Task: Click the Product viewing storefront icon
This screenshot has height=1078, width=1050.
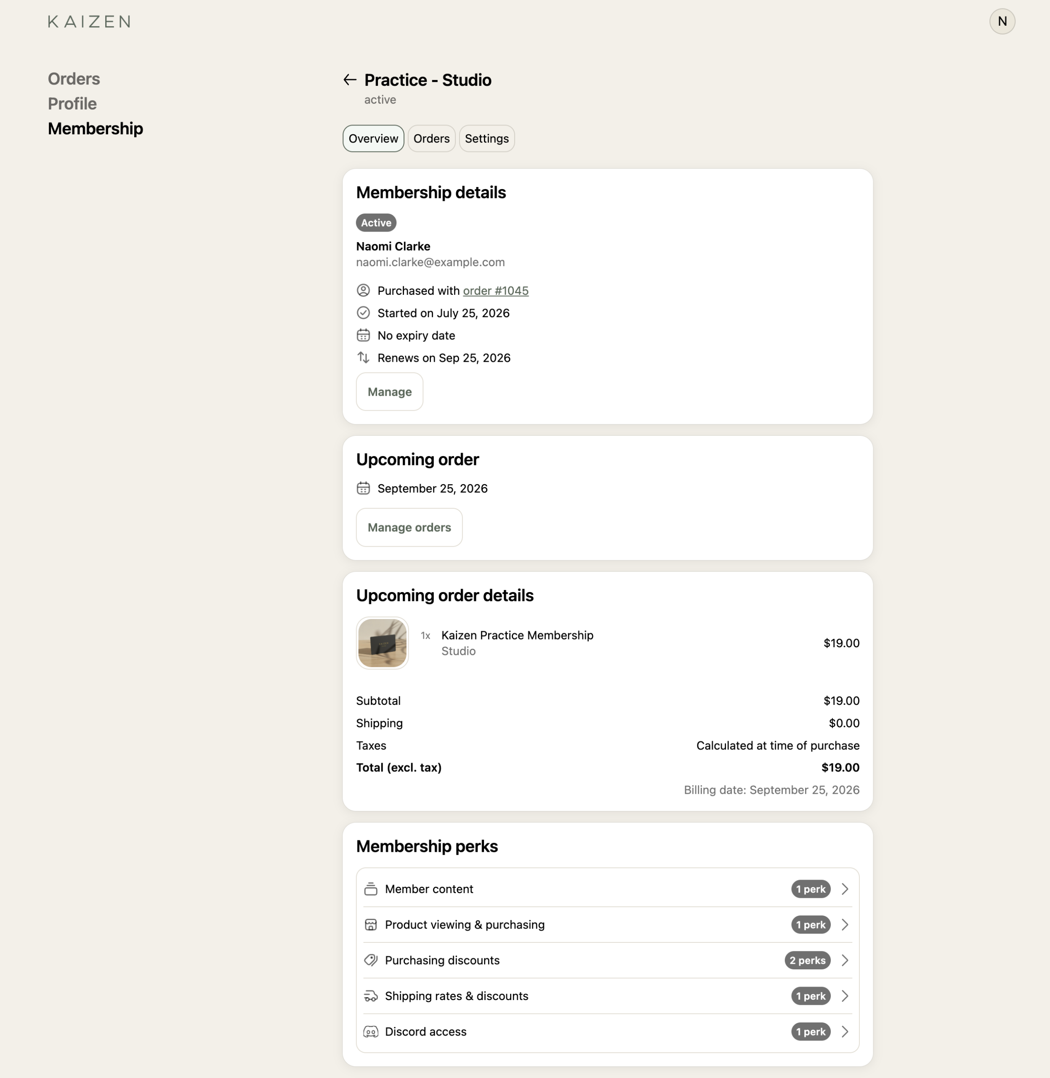Action: pos(371,925)
